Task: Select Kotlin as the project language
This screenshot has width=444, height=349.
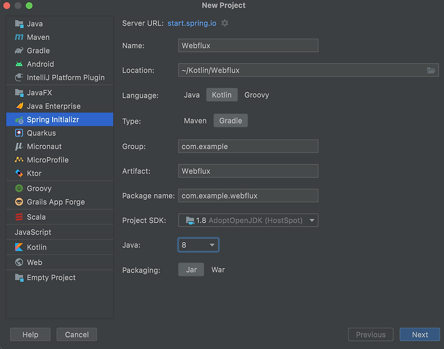Action: tap(221, 94)
